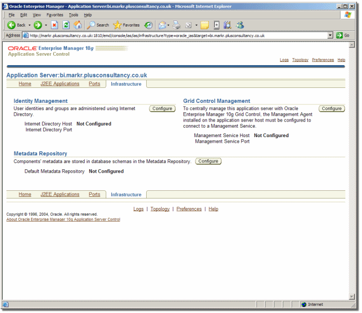Switch to the top Home tab
362x313 pixels.
(x=25, y=84)
